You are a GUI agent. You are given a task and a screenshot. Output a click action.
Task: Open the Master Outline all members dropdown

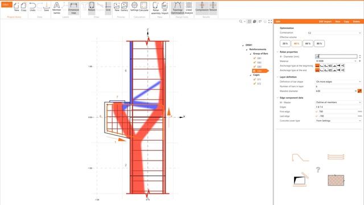(338, 102)
